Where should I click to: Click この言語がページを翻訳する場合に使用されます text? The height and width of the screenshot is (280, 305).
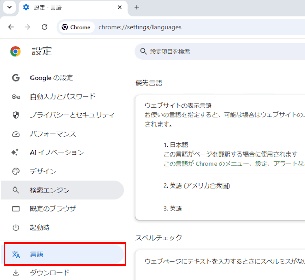coord(230,154)
